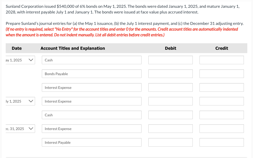Image resolution: width=253 pixels, height=158 pixels.
Task: Select the Credit box next to first Interest Expense
Action: pos(221,87)
